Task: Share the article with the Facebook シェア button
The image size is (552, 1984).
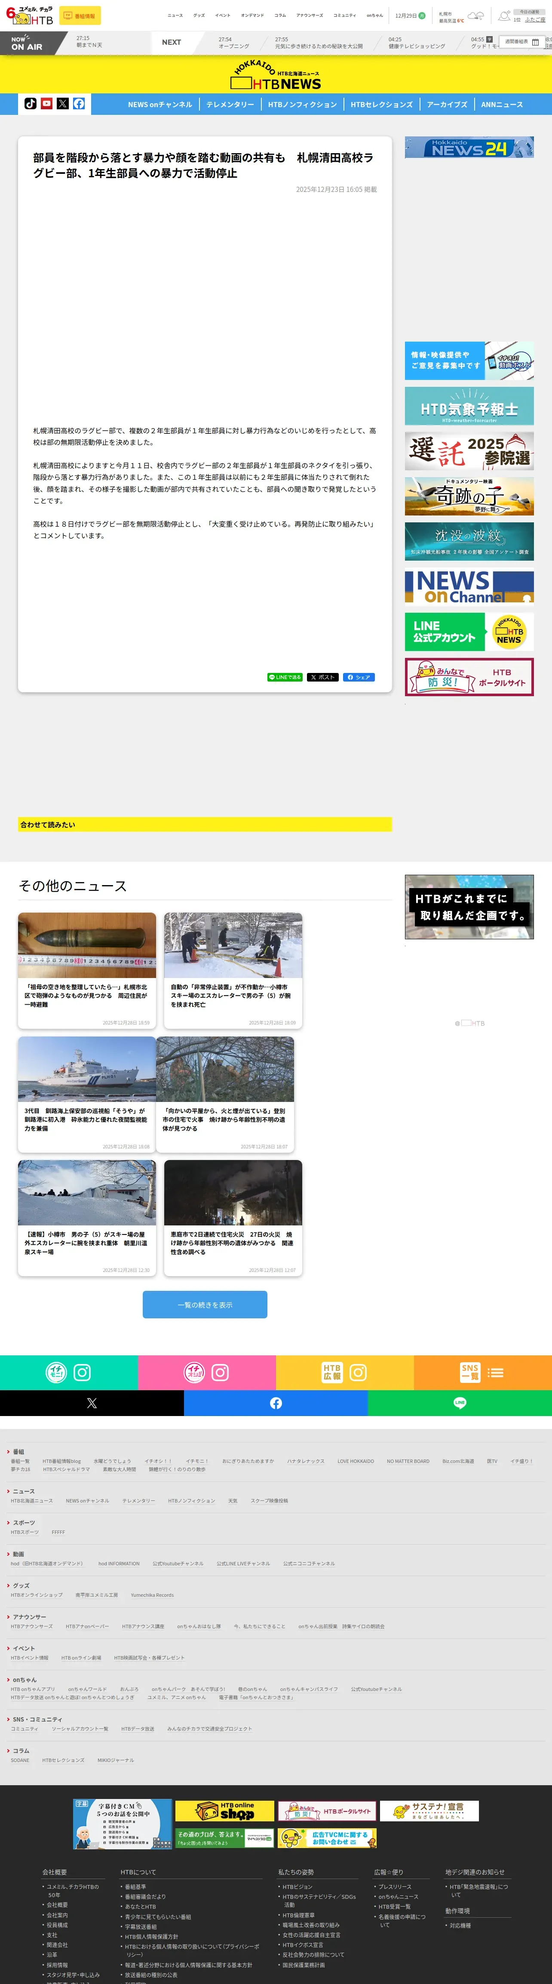Action: pyautogui.click(x=359, y=677)
